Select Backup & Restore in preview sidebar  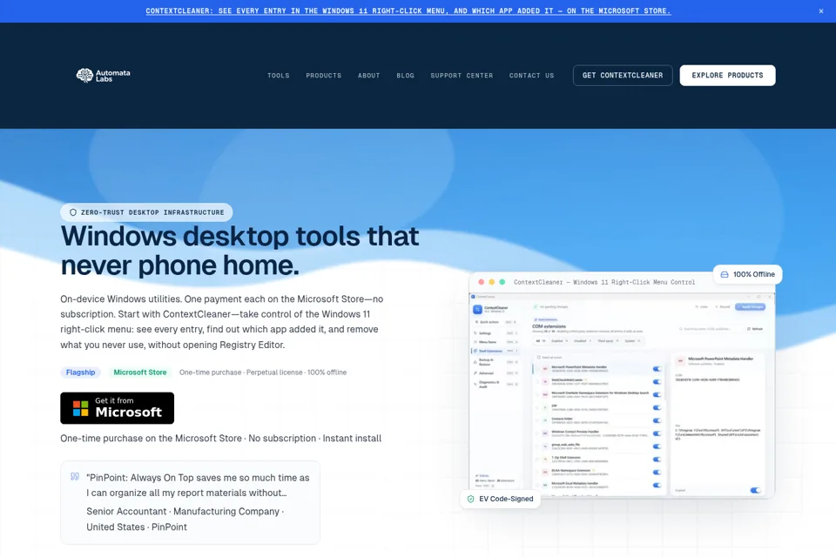coord(496,362)
